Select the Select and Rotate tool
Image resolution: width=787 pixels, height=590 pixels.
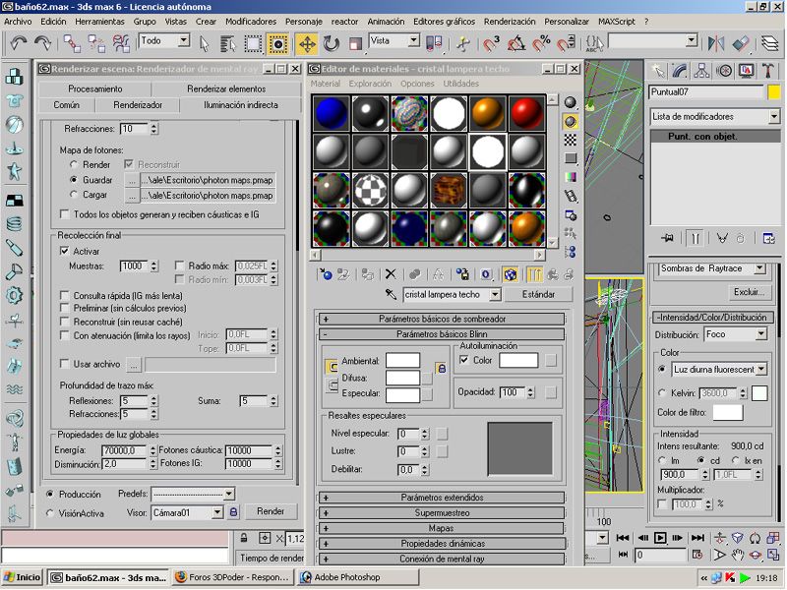coord(332,43)
